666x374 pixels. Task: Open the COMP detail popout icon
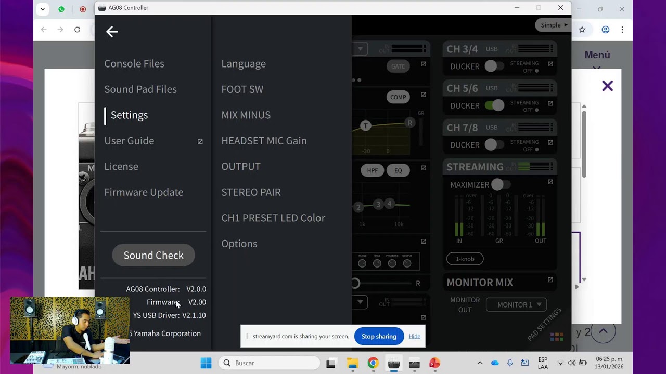pyautogui.click(x=423, y=95)
